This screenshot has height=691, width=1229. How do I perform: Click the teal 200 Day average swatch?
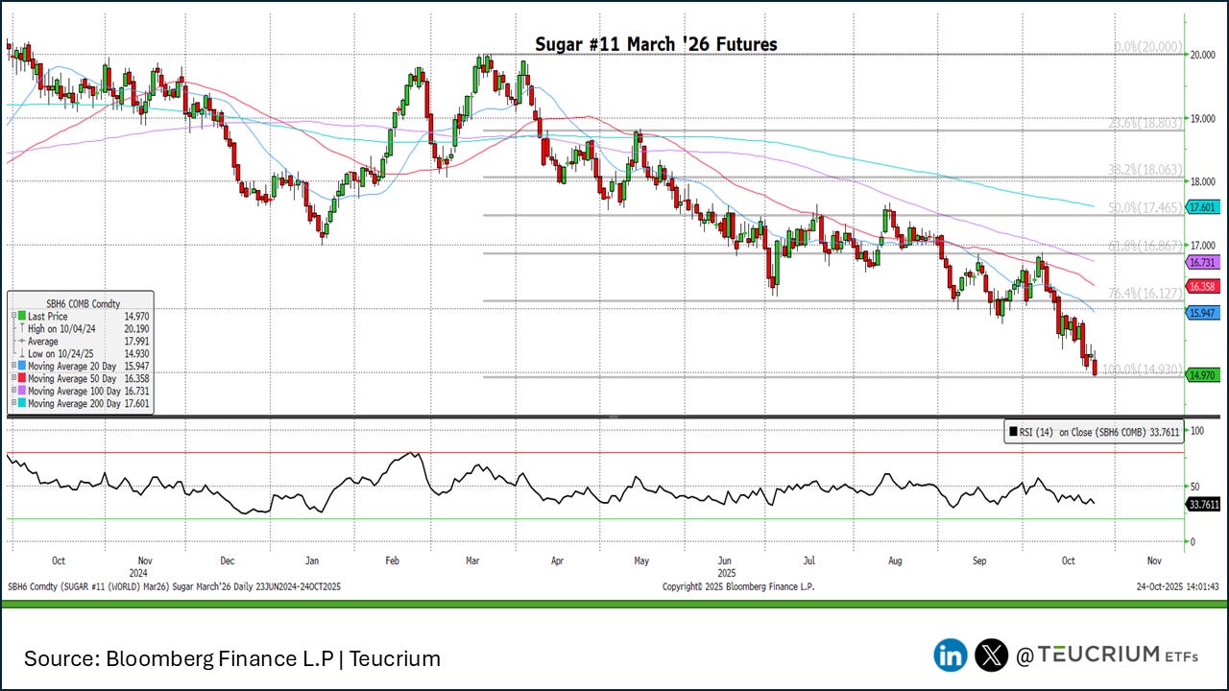[x=21, y=404]
